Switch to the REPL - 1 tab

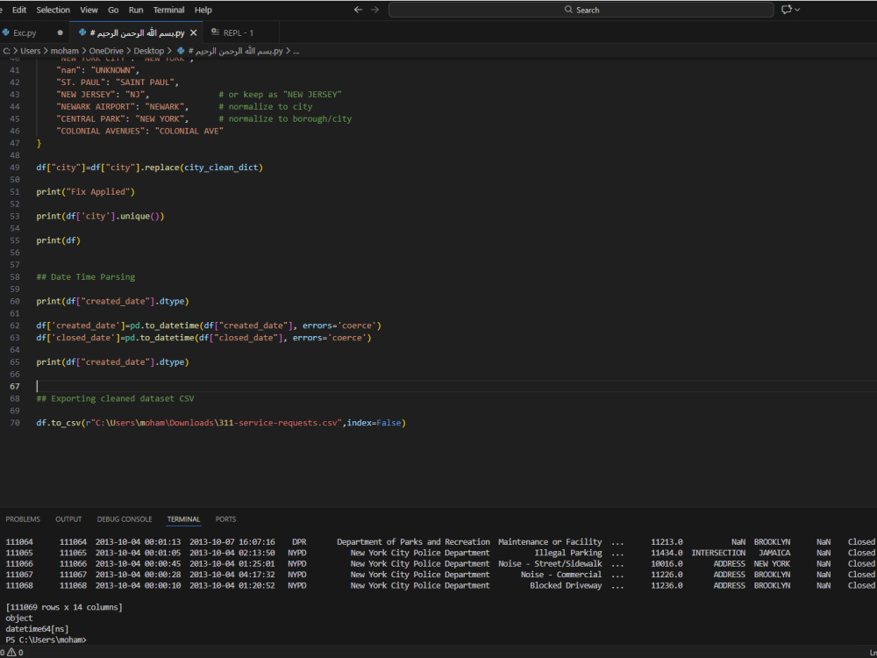239,33
